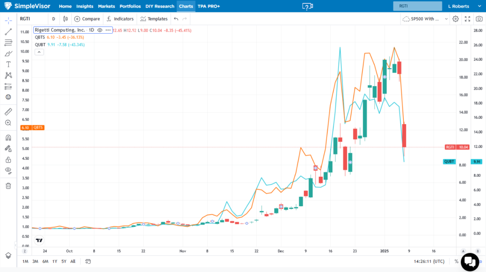Click the SimpleVisor logo
This screenshot has height=272, width=486.
(27, 6)
